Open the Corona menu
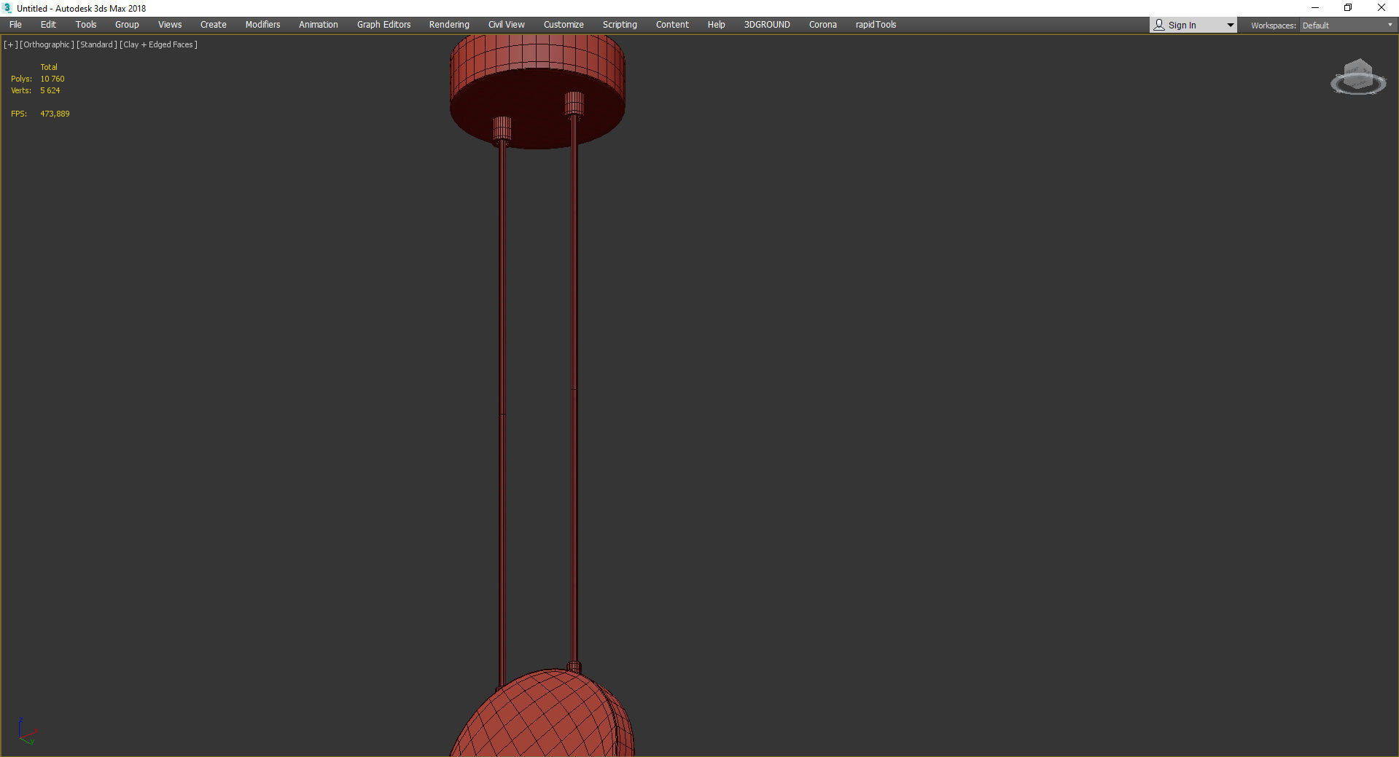1399x757 pixels. coord(823,25)
